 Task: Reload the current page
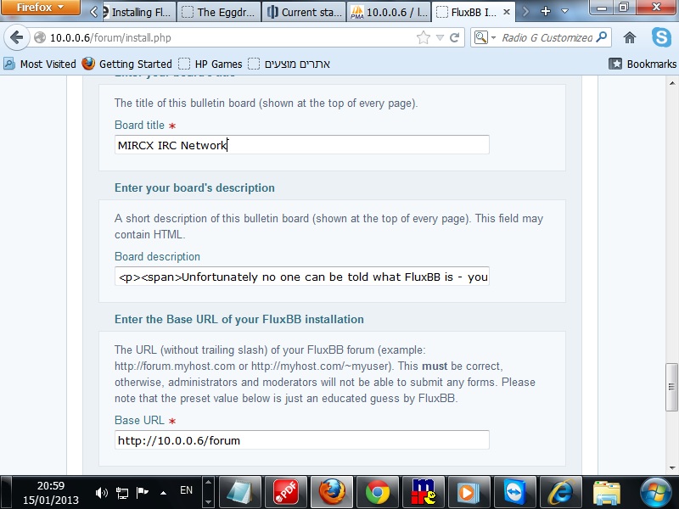pos(454,37)
